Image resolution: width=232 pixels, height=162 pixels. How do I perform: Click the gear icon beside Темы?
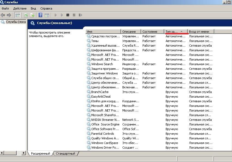(x=88, y=41)
